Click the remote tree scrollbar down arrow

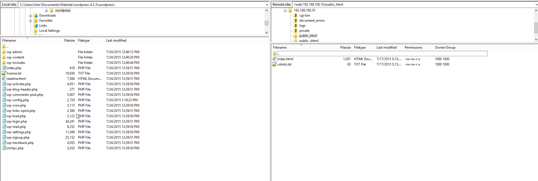536,40
